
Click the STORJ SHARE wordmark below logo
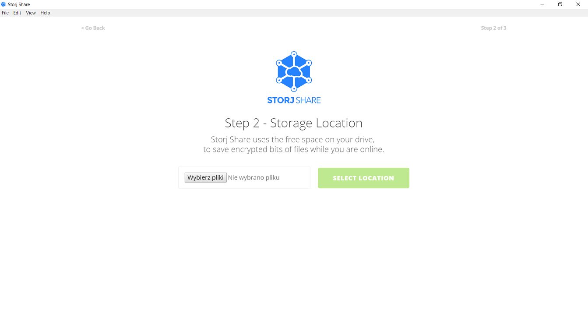coord(294,100)
